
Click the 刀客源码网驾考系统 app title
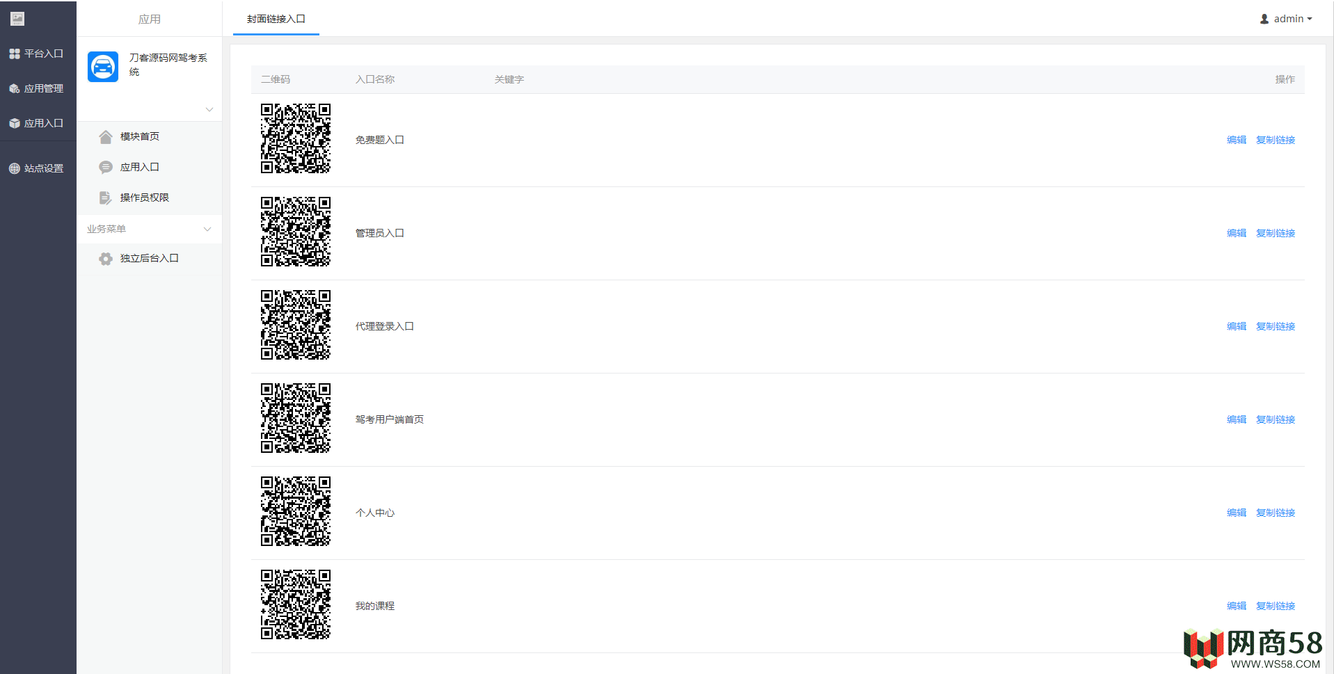pyautogui.click(x=168, y=65)
